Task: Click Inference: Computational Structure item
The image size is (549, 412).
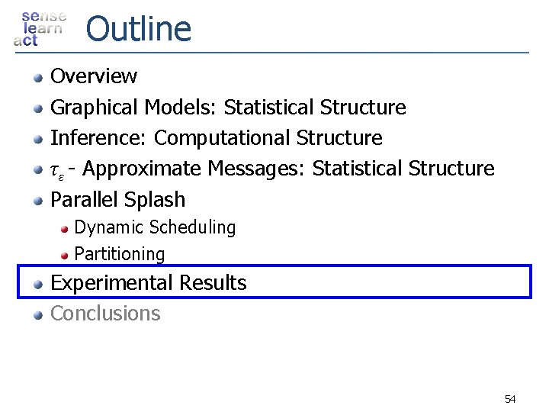Action: click(x=216, y=138)
